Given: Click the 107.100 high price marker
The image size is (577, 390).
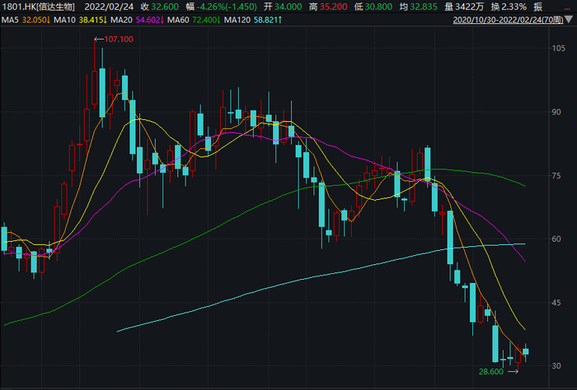Looking at the screenshot, I should tap(119, 39).
